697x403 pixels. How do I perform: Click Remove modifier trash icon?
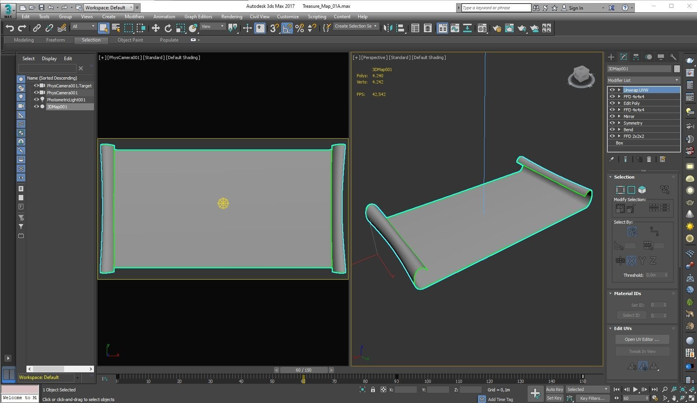point(649,159)
